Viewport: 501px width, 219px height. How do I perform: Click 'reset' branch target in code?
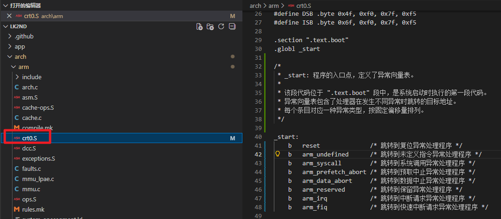[311, 145]
